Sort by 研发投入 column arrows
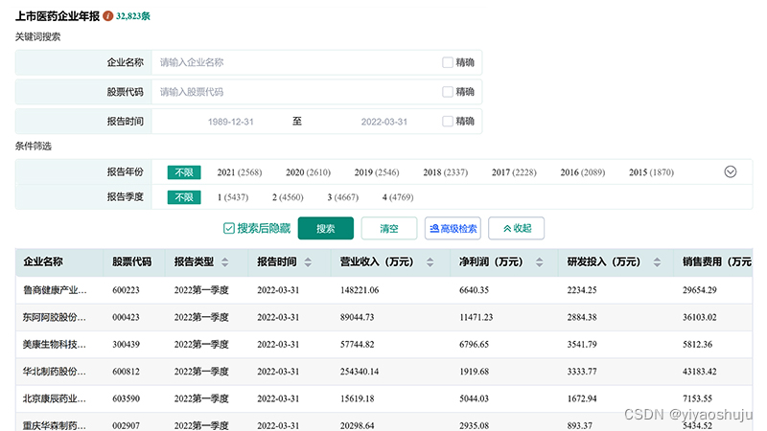This screenshot has width=767, height=431. tap(657, 261)
